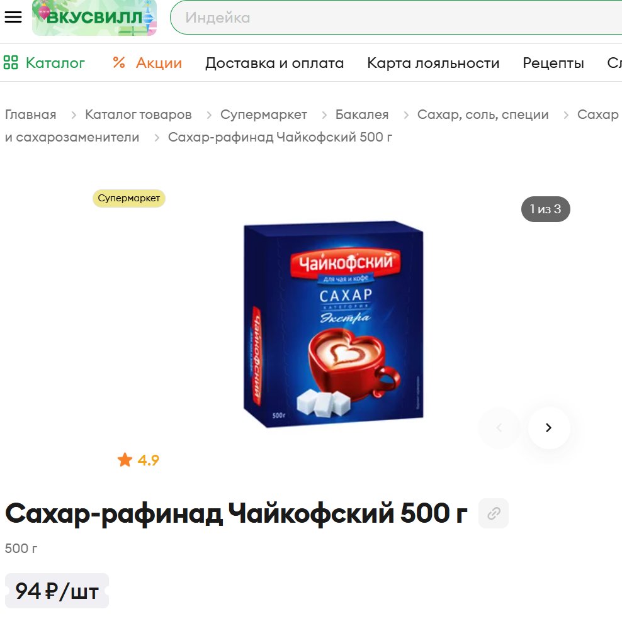Click the Супермаркет yellow badge
This screenshot has height=619, width=622.
(x=129, y=198)
